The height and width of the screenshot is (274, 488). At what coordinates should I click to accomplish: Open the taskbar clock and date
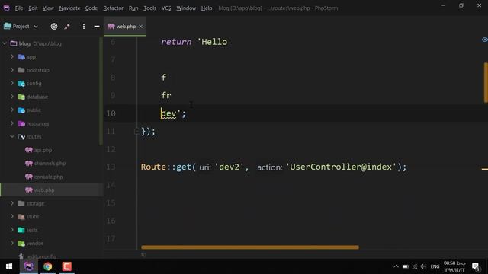454,266
